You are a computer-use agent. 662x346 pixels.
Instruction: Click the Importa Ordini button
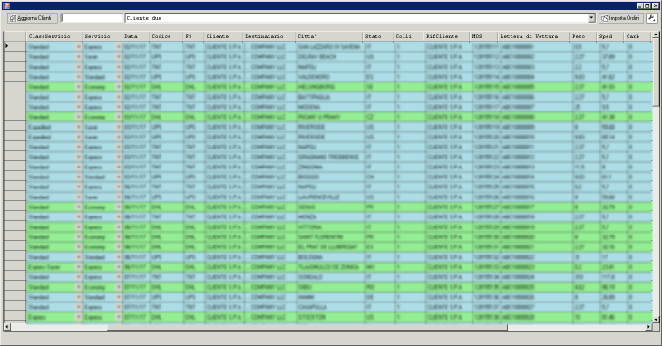tap(620, 18)
